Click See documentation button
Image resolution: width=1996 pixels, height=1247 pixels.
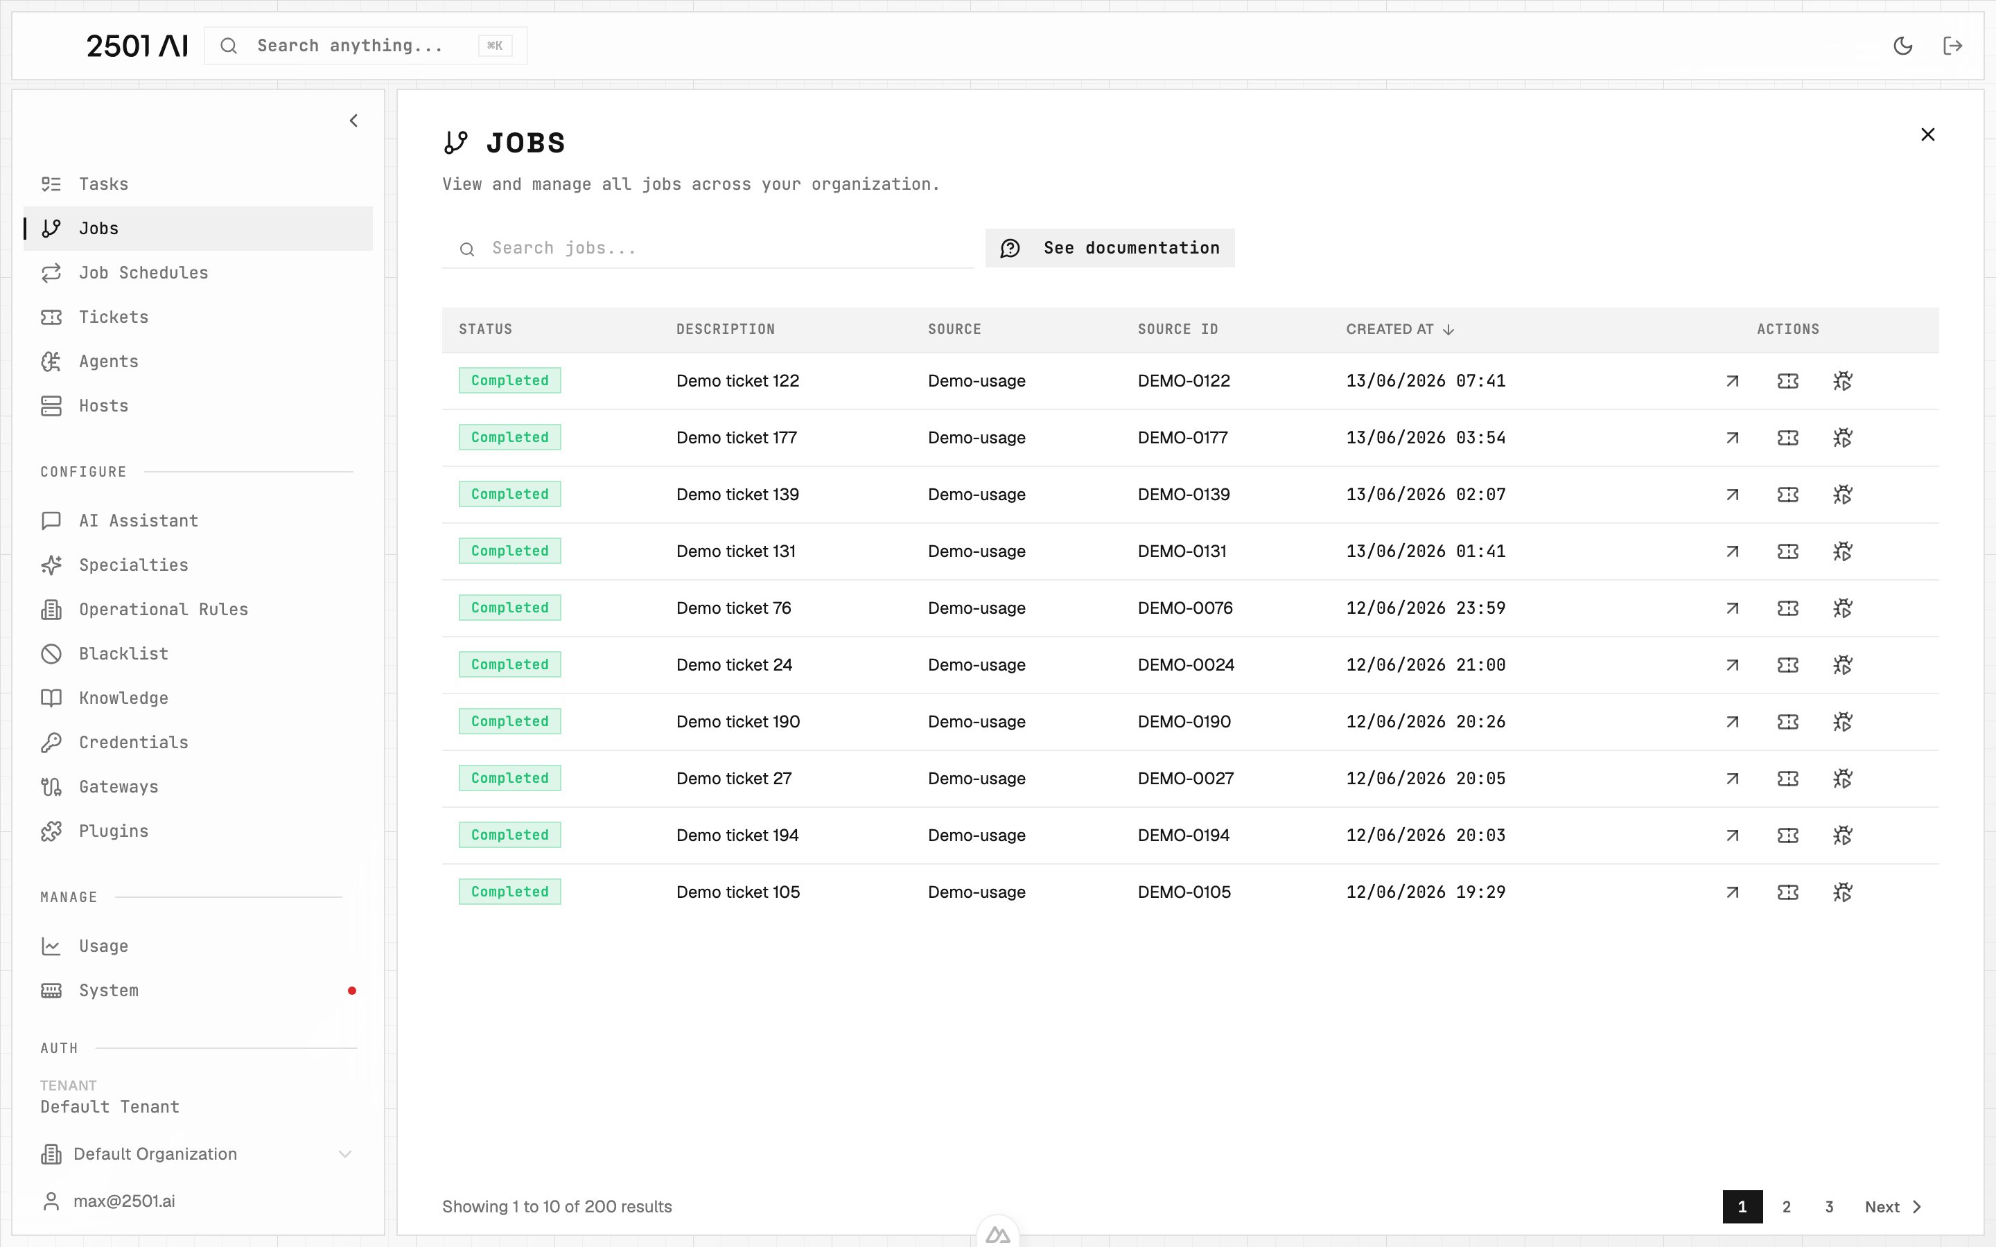pyautogui.click(x=1110, y=248)
